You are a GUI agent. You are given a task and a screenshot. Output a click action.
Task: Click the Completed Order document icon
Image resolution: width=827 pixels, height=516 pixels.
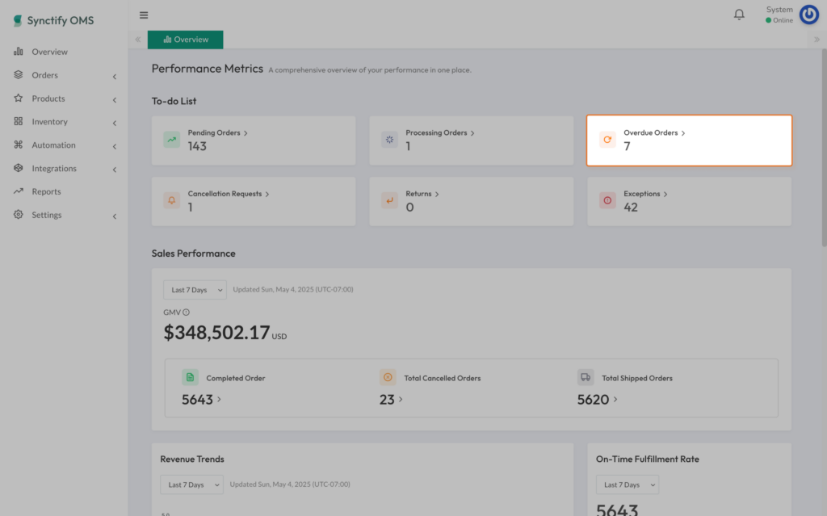(x=190, y=377)
